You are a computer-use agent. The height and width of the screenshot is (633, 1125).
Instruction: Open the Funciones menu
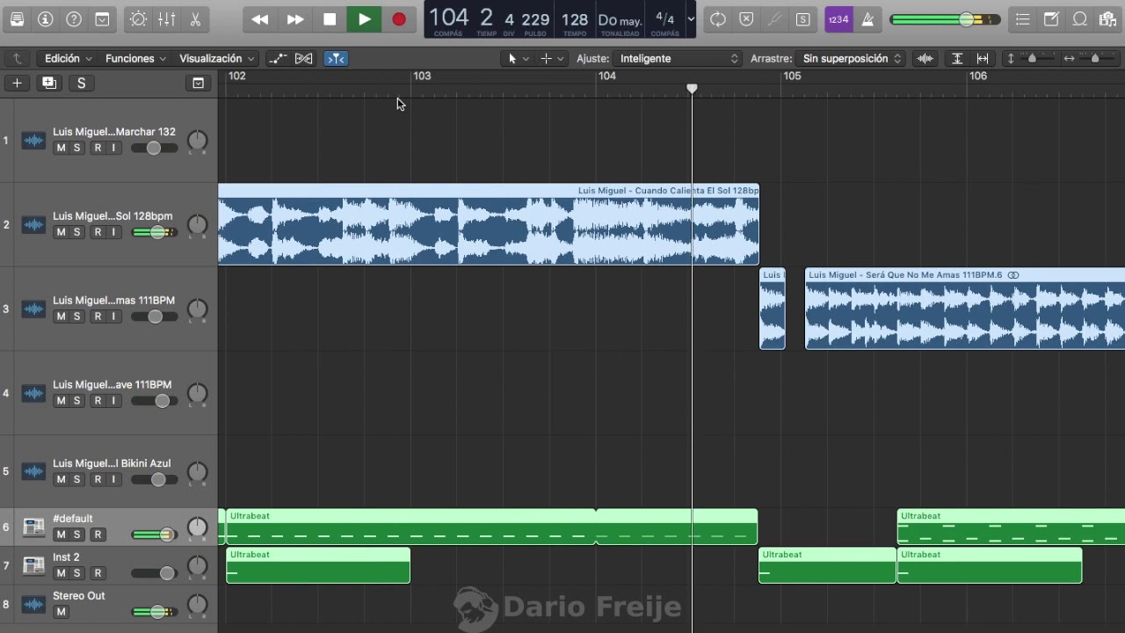pyautogui.click(x=135, y=59)
